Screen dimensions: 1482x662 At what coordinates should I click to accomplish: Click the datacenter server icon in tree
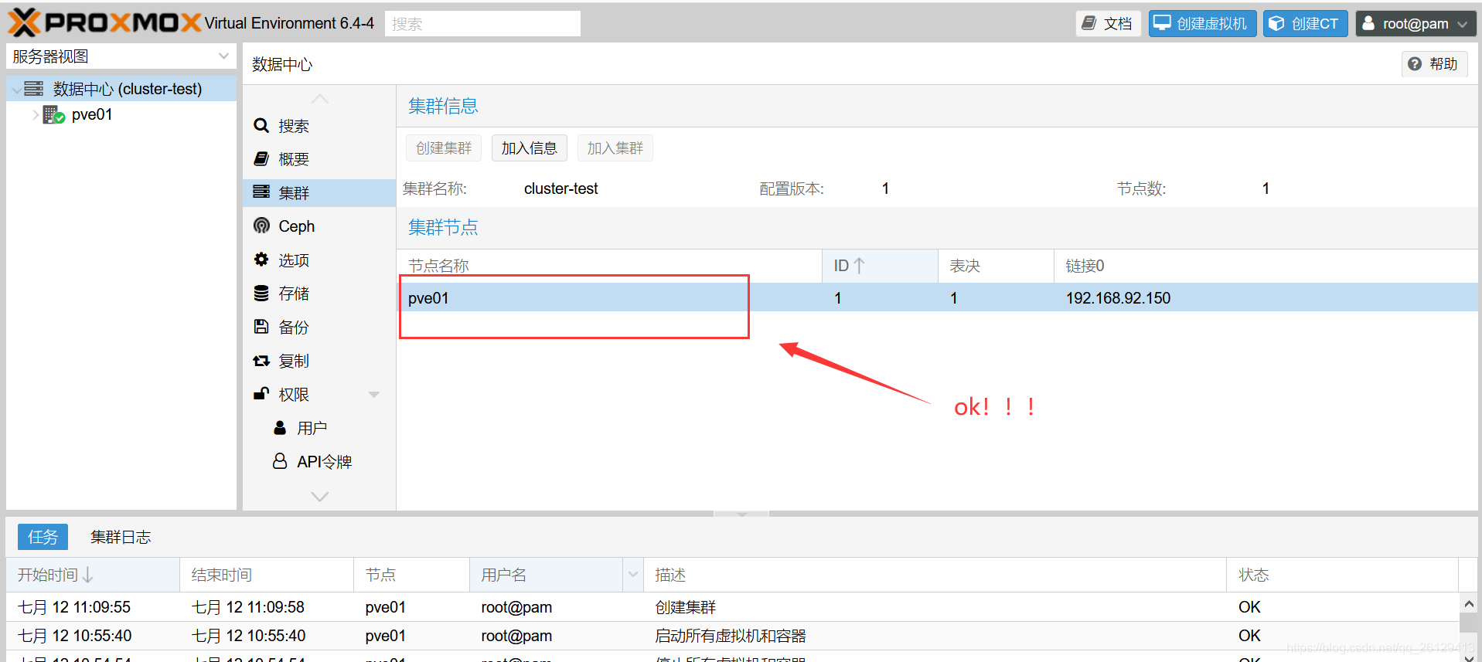[33, 89]
